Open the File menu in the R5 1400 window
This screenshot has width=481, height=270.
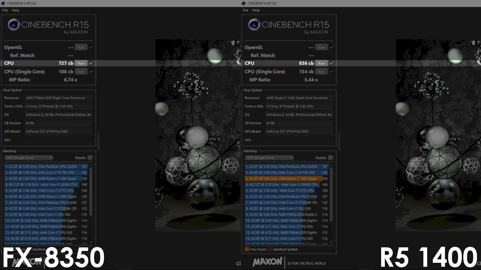click(245, 10)
